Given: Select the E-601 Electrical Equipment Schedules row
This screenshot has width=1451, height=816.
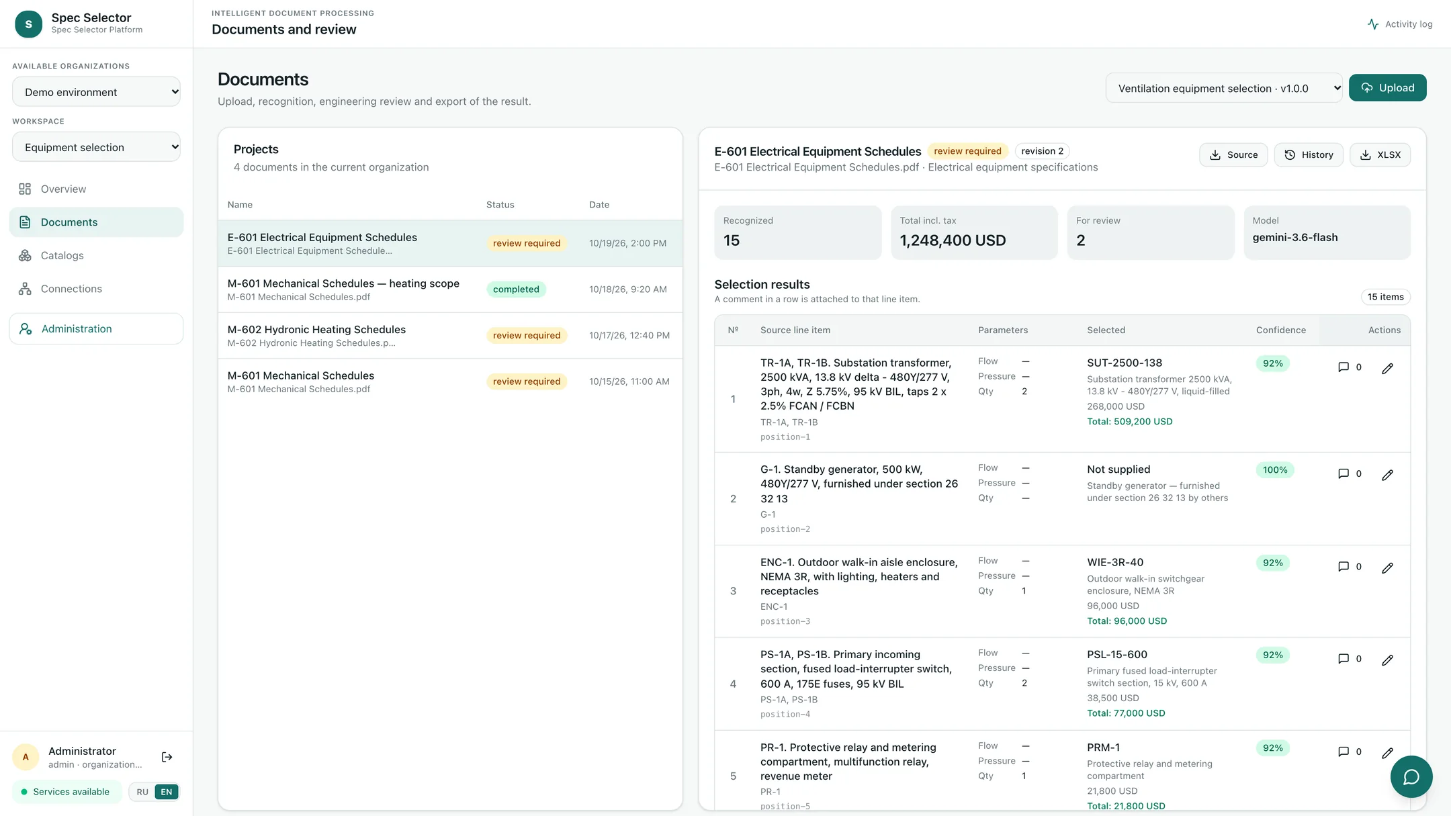Looking at the screenshot, I should (x=450, y=243).
